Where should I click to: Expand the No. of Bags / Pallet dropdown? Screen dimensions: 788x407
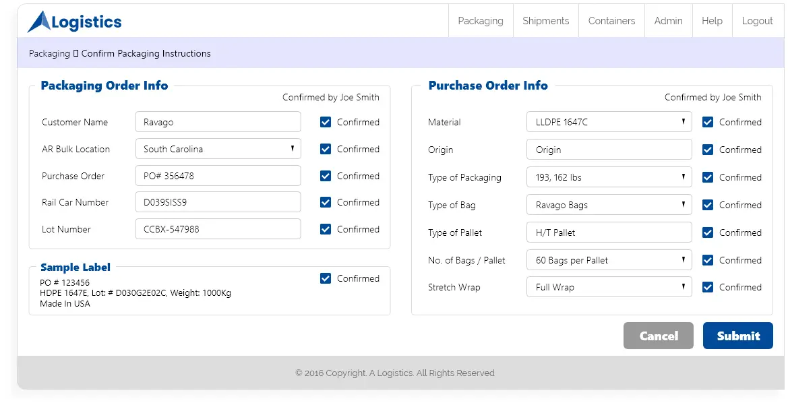[x=609, y=260]
